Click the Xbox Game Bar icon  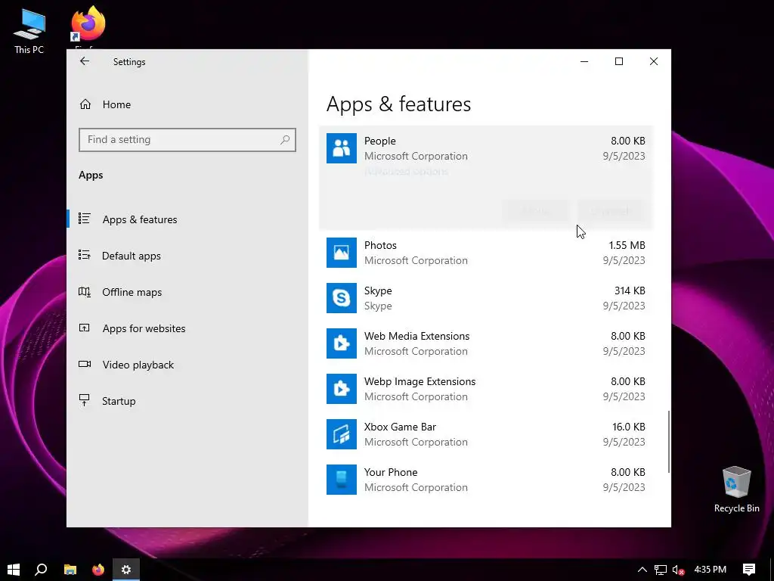[x=341, y=434]
